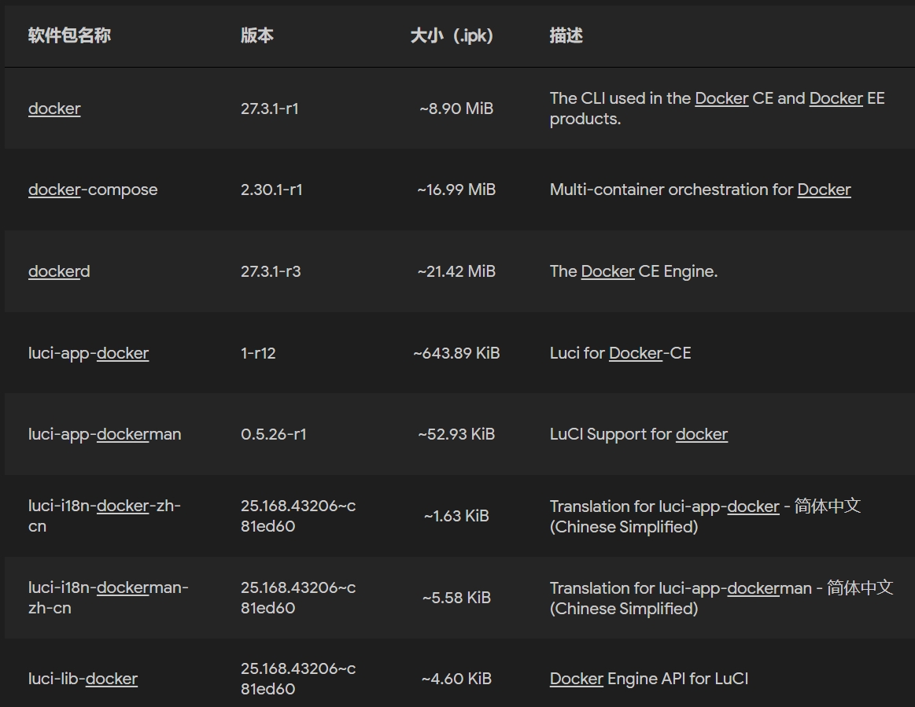The image size is (915, 707).
Task: Click the 版本 column header
Action: tap(256, 35)
